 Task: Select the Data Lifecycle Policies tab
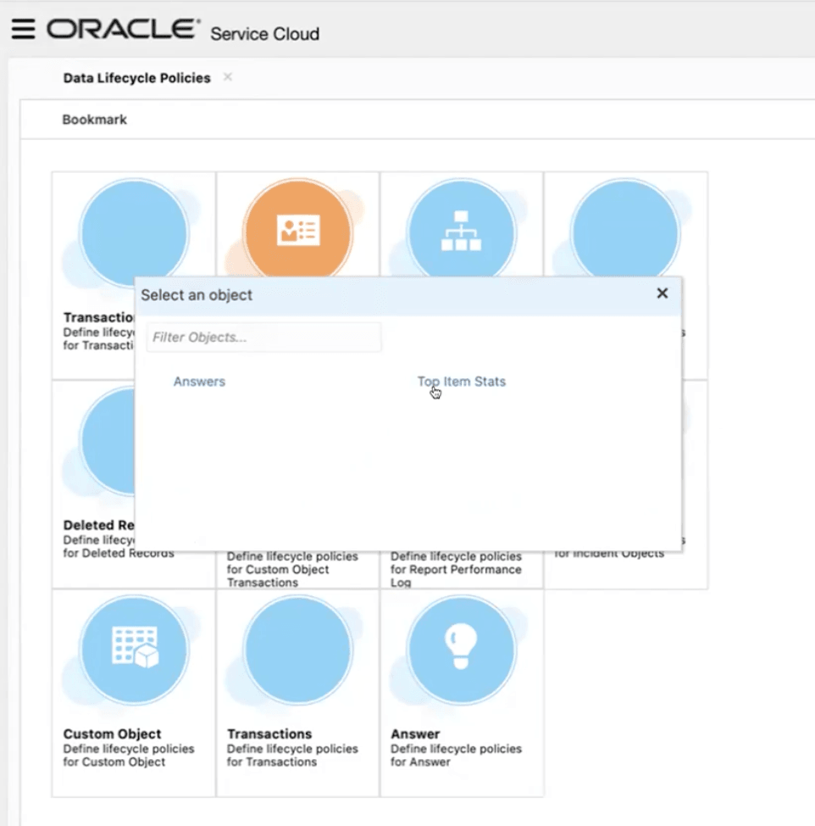[x=136, y=78]
